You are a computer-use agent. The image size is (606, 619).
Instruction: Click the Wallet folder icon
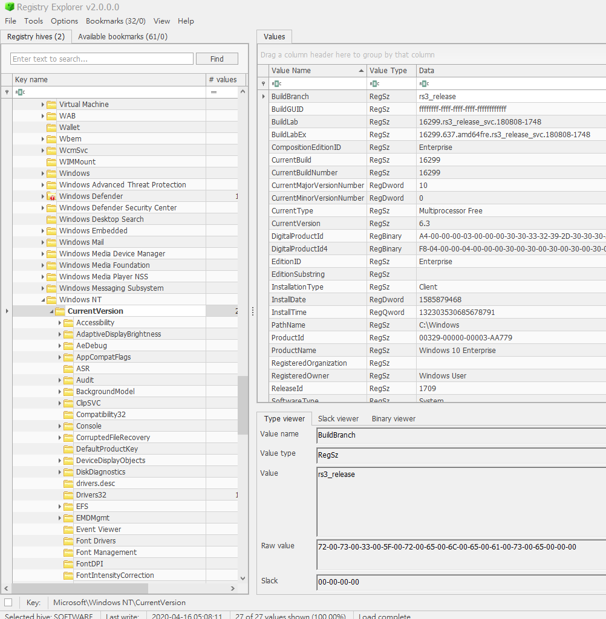pyautogui.click(x=51, y=128)
